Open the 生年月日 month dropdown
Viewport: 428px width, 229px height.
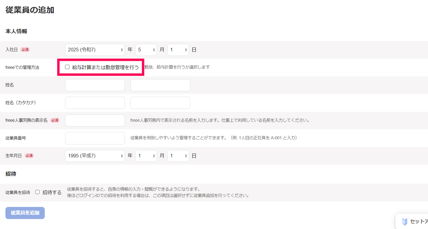point(146,156)
